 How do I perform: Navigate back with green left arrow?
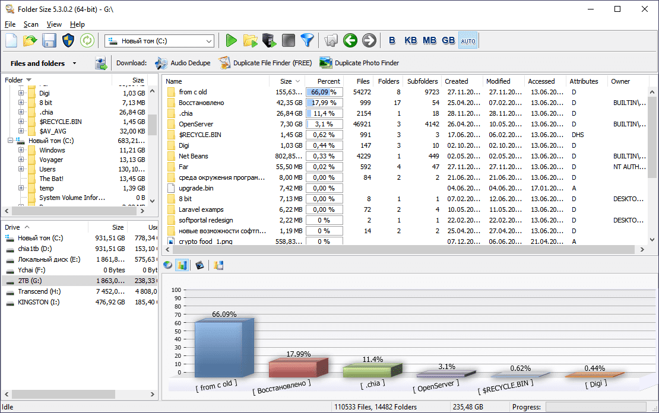(x=350, y=41)
